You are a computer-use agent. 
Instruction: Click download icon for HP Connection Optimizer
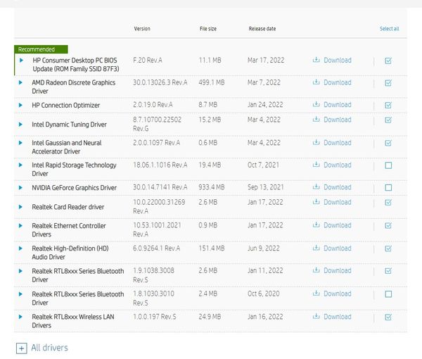316,104
